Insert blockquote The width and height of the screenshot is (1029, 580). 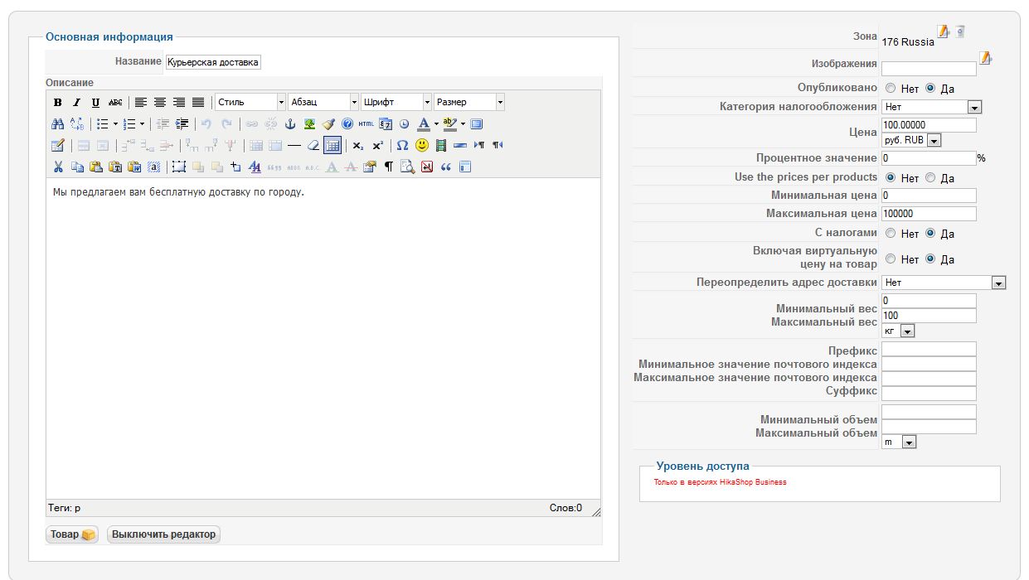coord(445,167)
